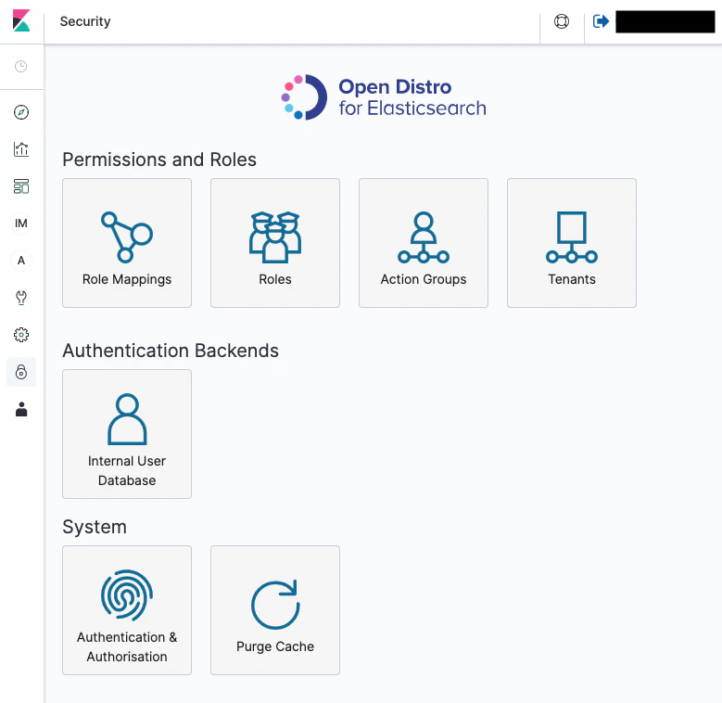Open Visualize chart icon in sidebar
Image resolution: width=722 pixels, height=703 pixels.
pyautogui.click(x=21, y=149)
